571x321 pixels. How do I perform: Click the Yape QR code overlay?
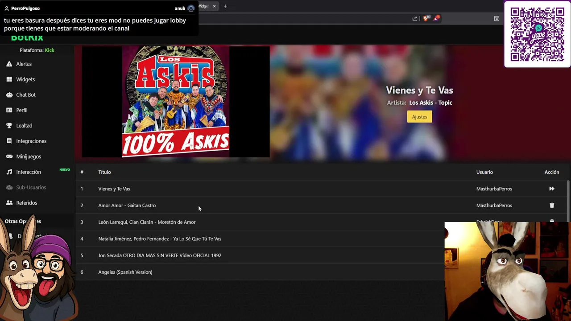tap(537, 34)
